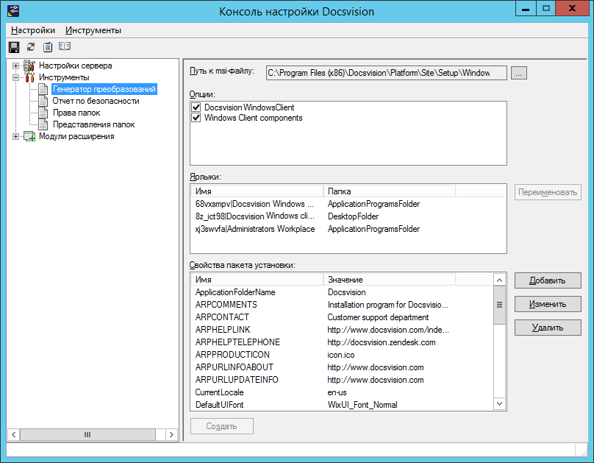Select the ARPCONTACT property row
594x463 pixels.
pyautogui.click(x=343, y=317)
